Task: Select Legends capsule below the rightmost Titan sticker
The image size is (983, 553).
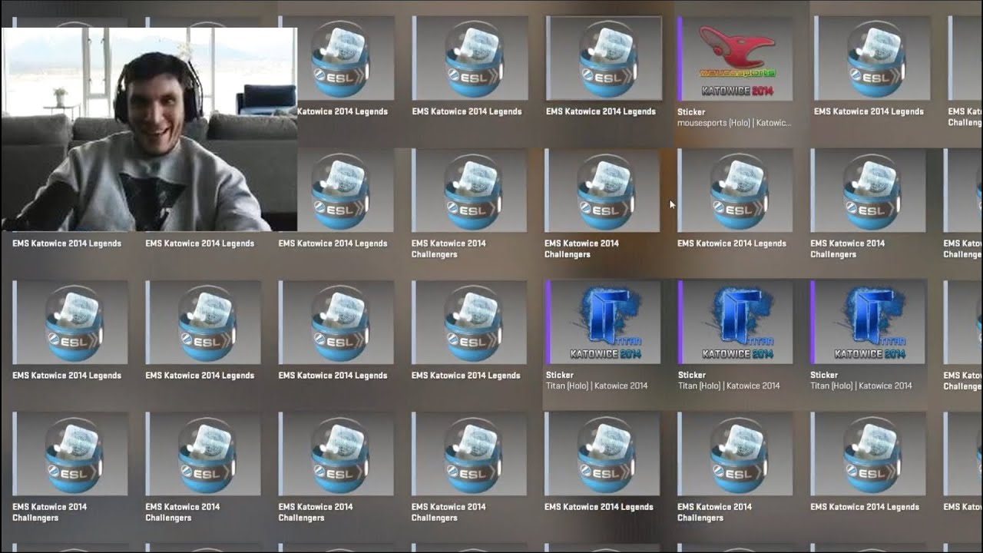Action: [x=869, y=455]
